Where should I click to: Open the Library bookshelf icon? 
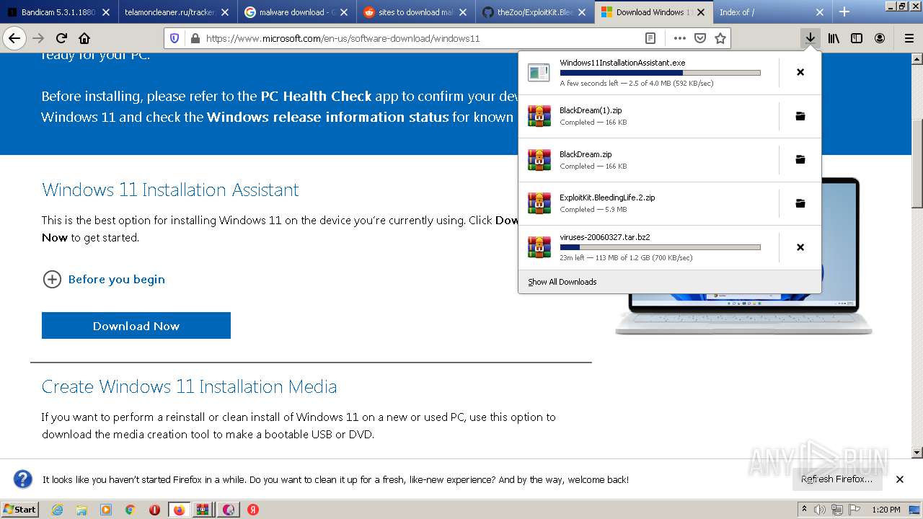(x=834, y=38)
